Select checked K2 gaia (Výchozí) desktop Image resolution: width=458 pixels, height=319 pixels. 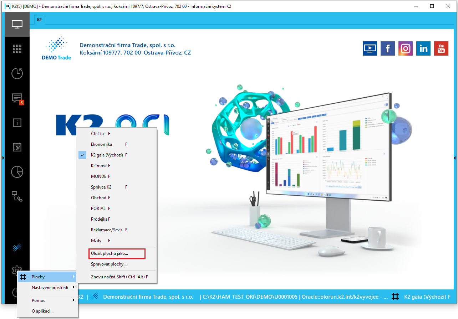[117, 155]
